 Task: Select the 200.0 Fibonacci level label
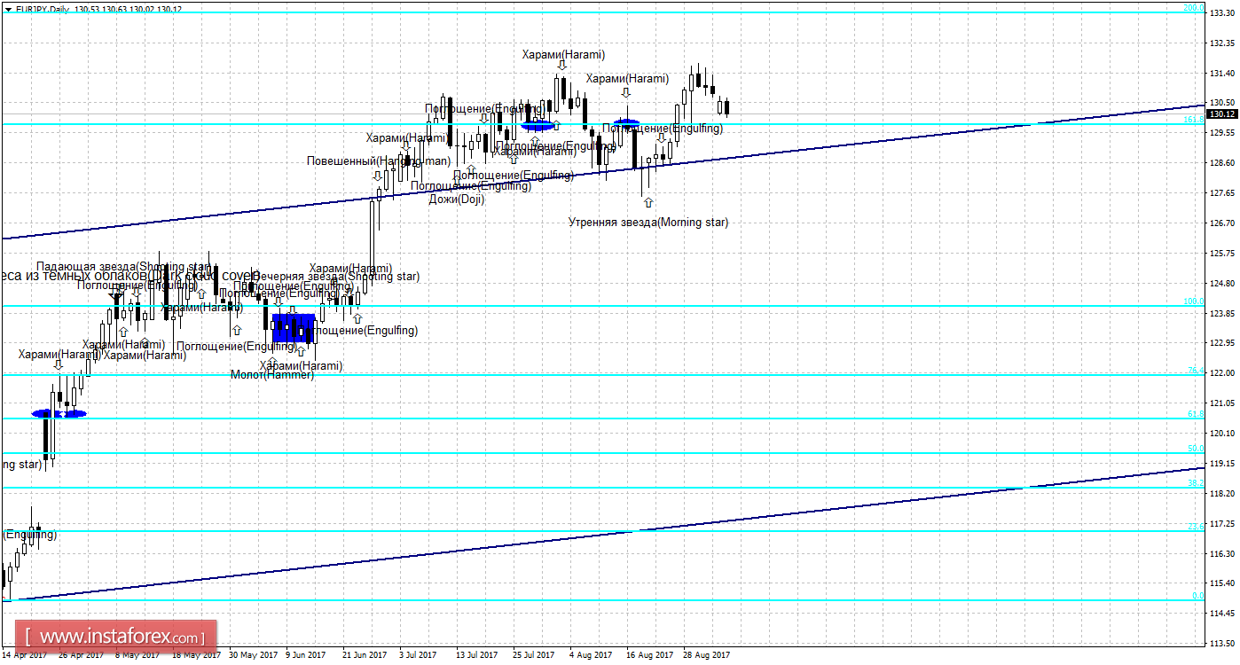(1194, 8)
